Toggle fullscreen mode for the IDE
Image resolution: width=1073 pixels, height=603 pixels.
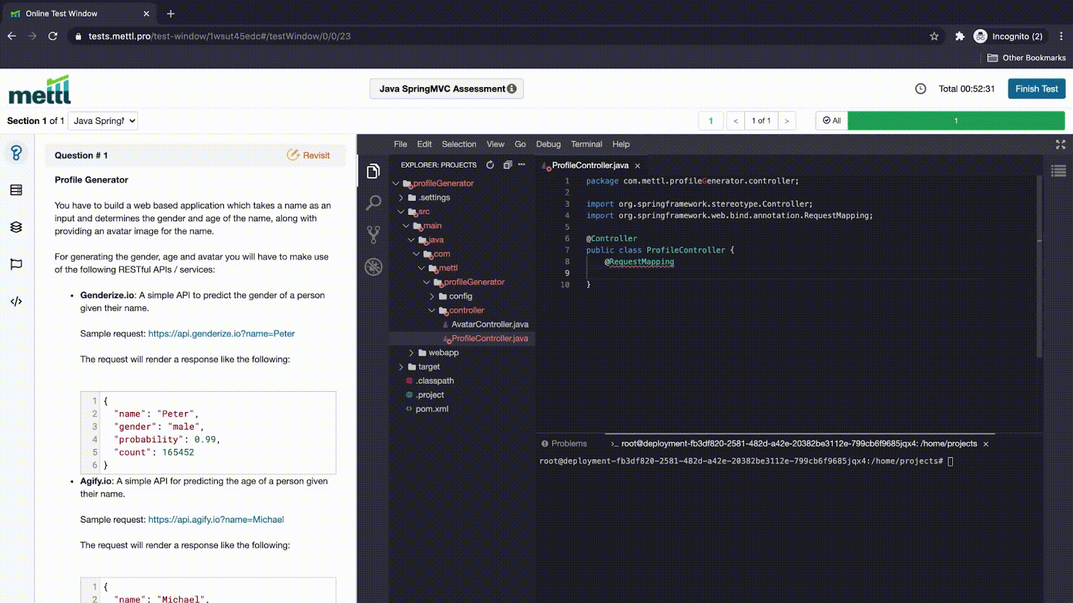1060,144
